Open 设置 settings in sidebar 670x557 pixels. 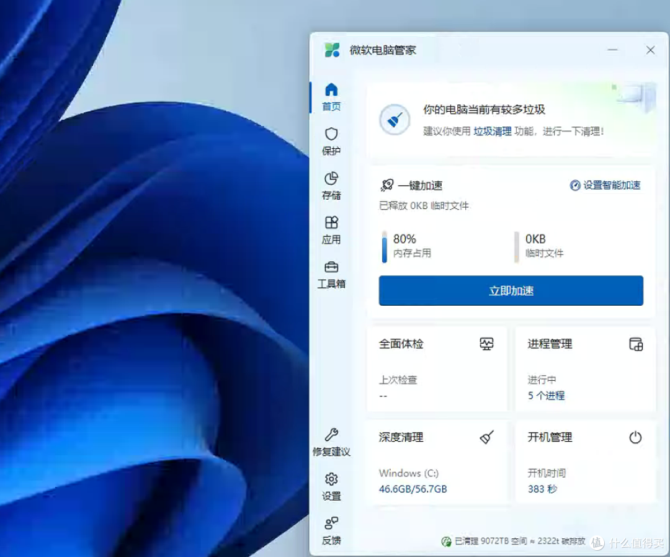[x=331, y=486]
